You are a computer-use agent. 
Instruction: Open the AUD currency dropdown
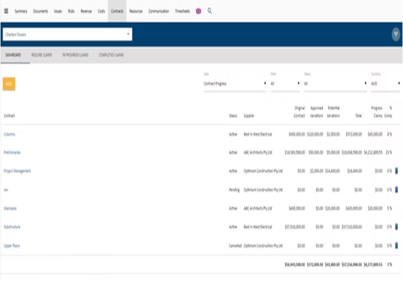pyautogui.click(x=385, y=84)
